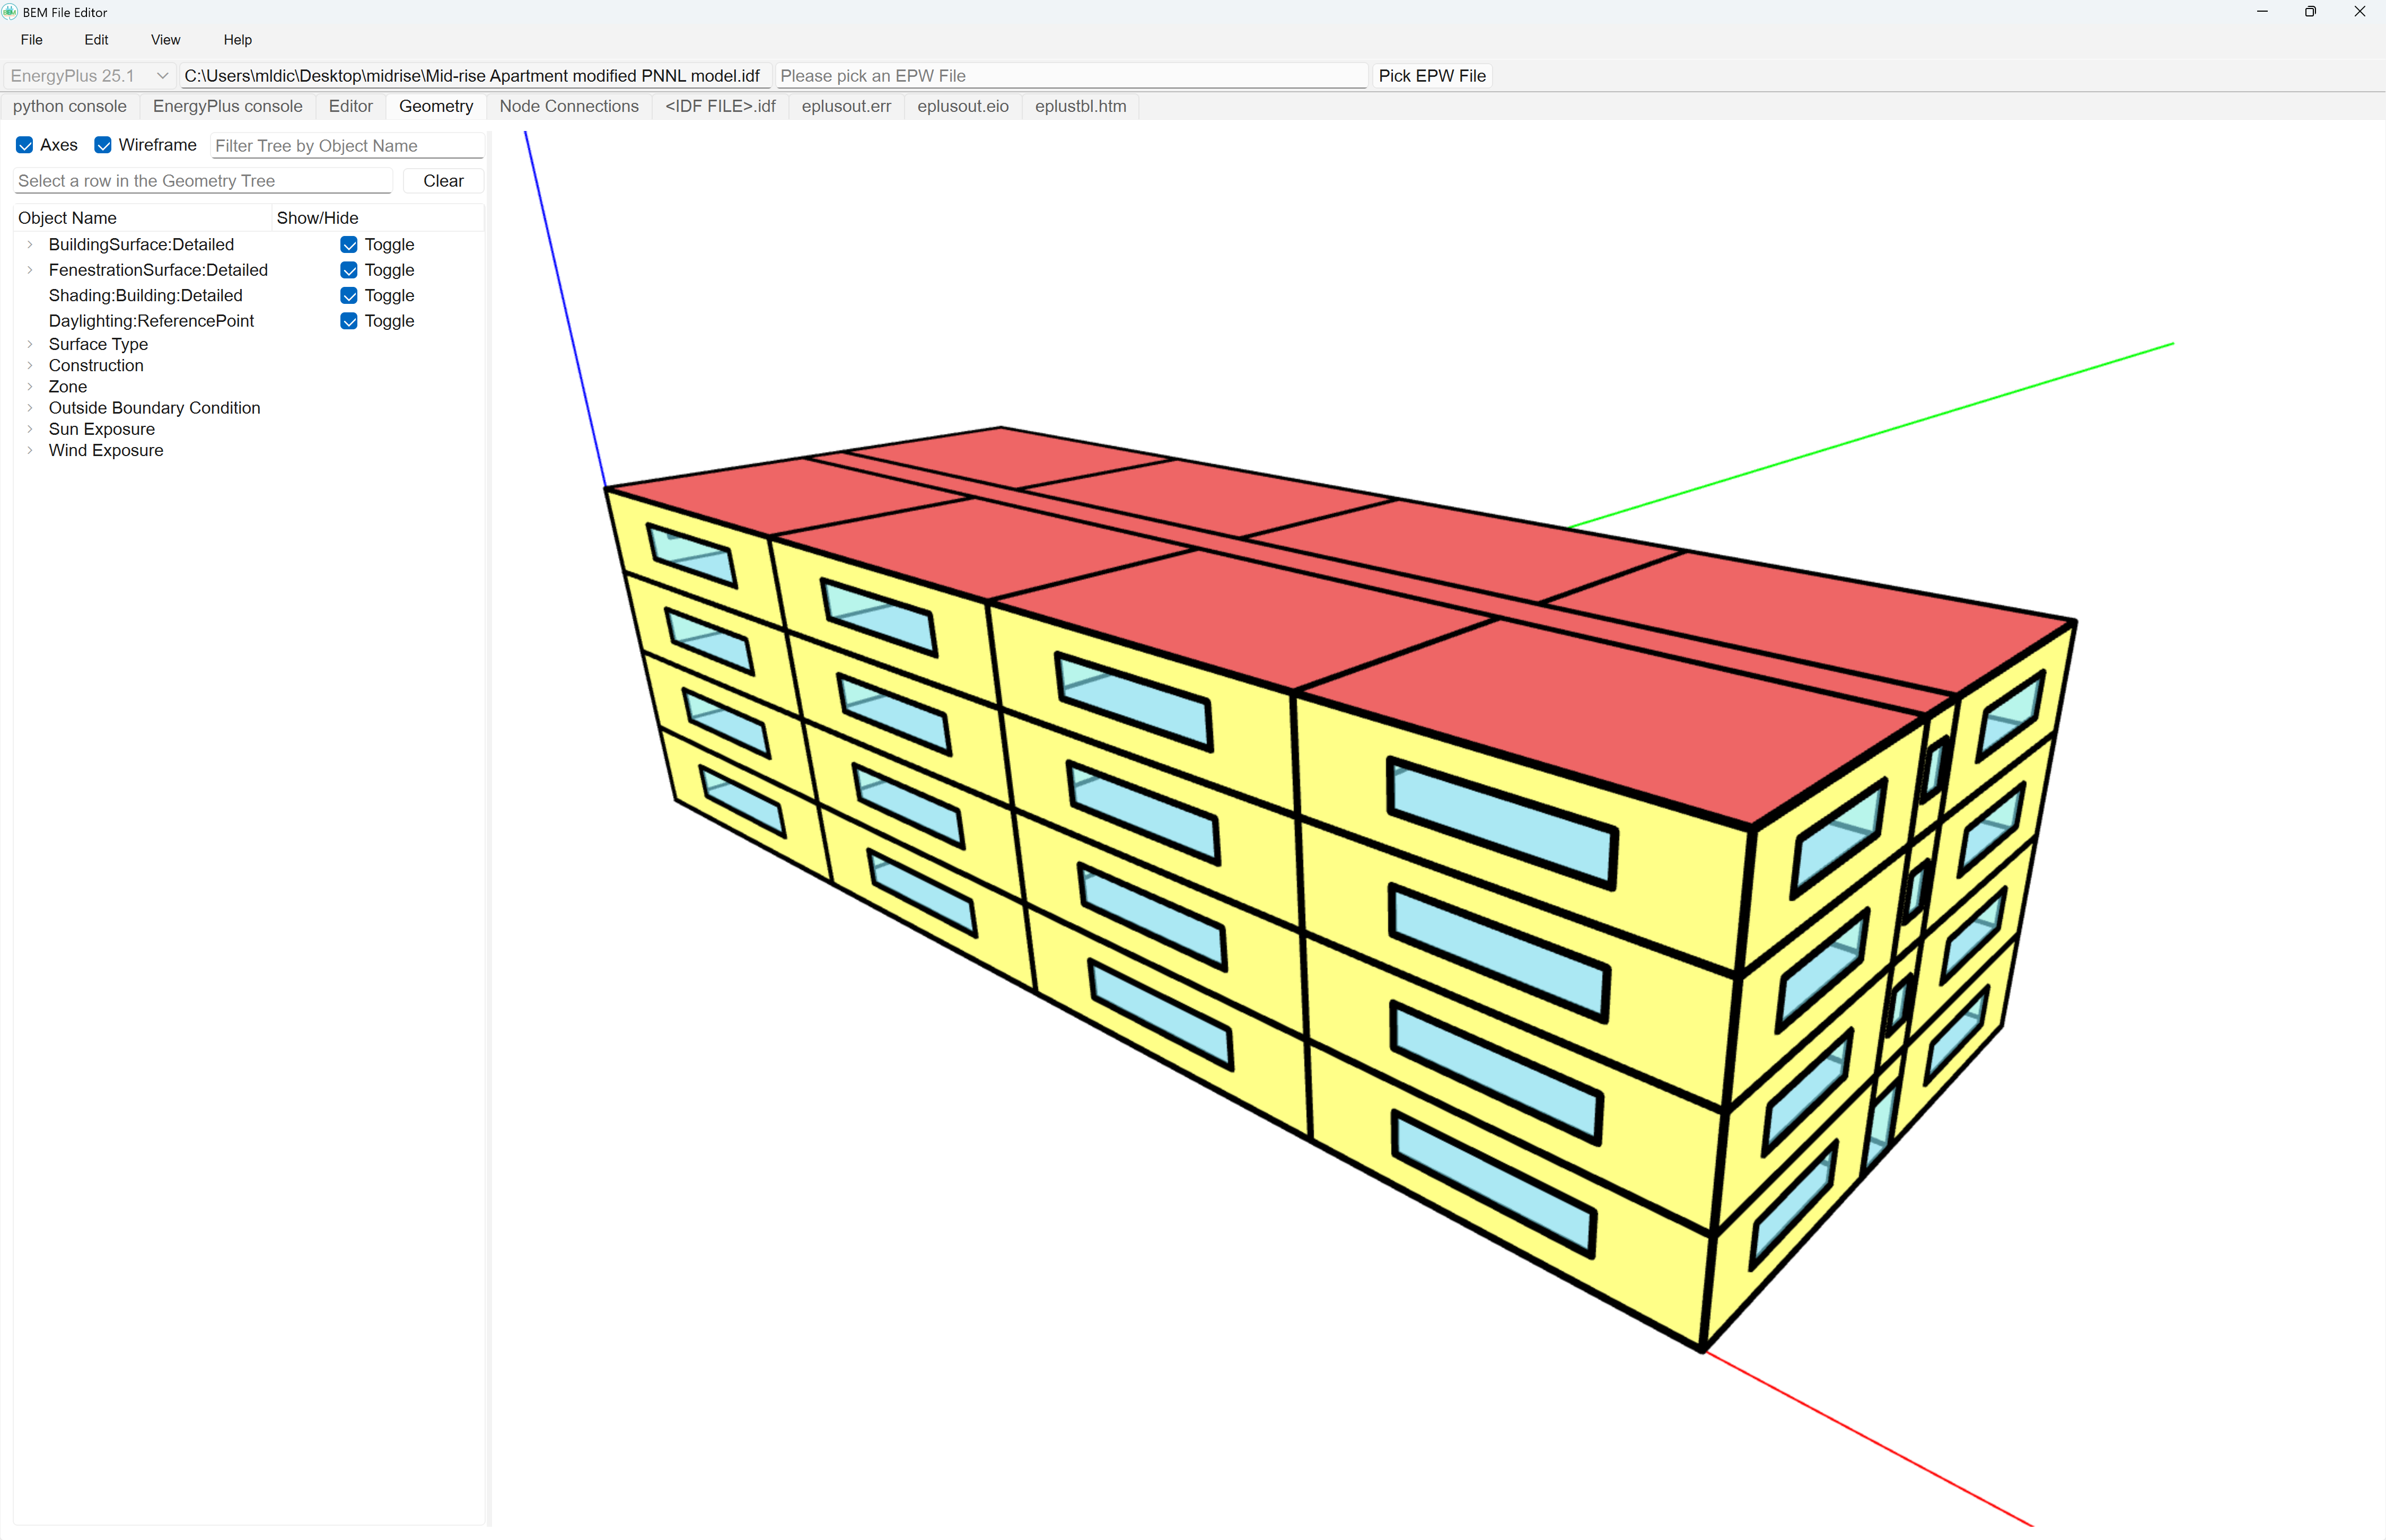Click the Object Name column header

(x=143, y=218)
